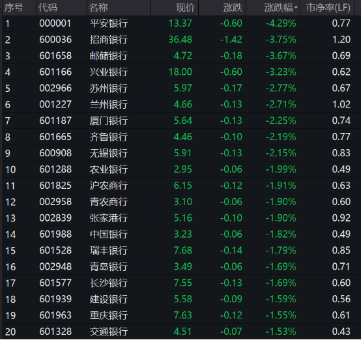Select the 兰州银行 stock name
Image resolution: width=361 pixels, height=340 pixels.
(x=109, y=104)
